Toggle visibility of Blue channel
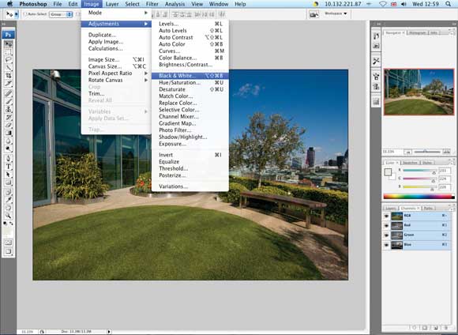This screenshot has width=458, height=335. coord(386,245)
